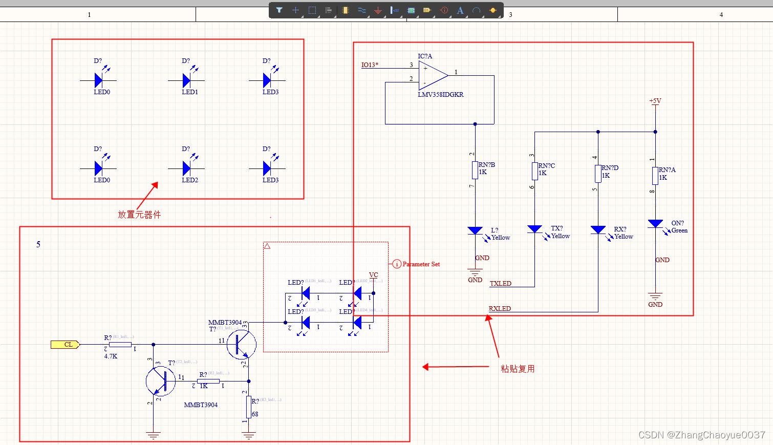This screenshot has width=773, height=445.
Task: Select the L? Yellow LED symbol
Action: coord(476,231)
